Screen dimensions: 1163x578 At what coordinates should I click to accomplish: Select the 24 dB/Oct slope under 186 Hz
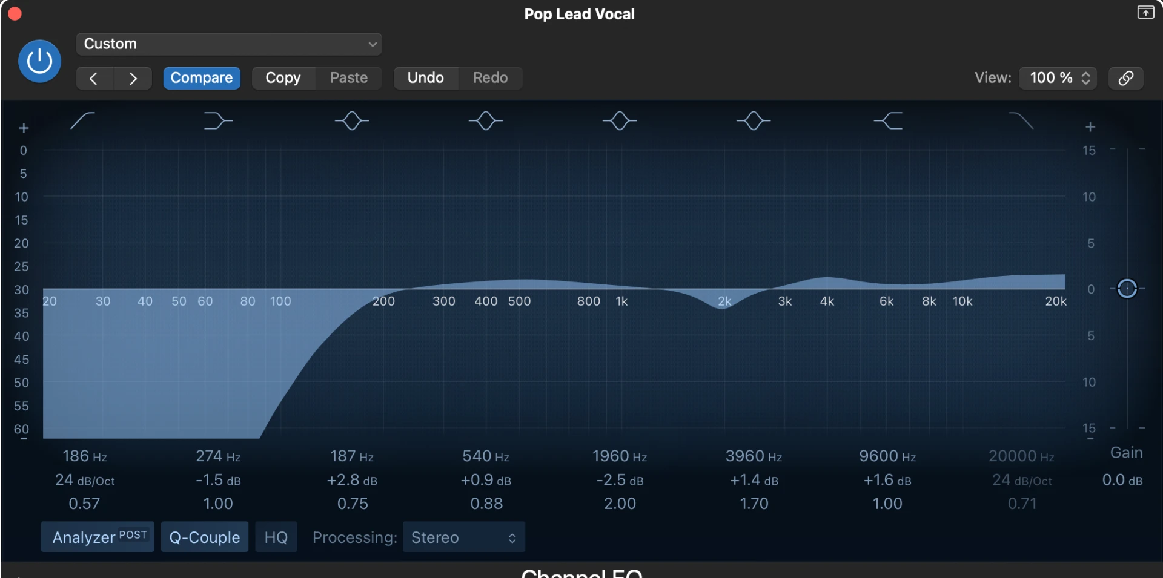[x=85, y=480]
